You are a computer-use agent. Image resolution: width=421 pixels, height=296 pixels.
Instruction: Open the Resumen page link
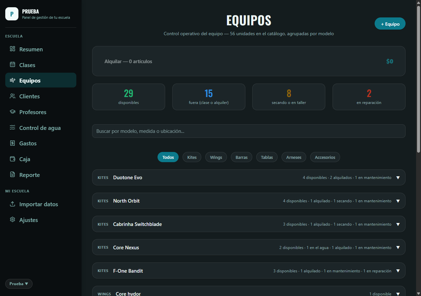41,49
